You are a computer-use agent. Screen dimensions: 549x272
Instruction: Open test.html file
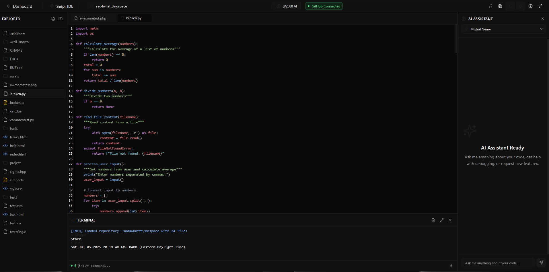pyautogui.click(x=33, y=215)
